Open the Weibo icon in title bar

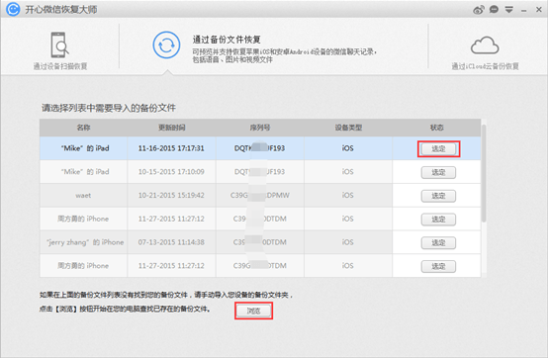[x=479, y=10]
